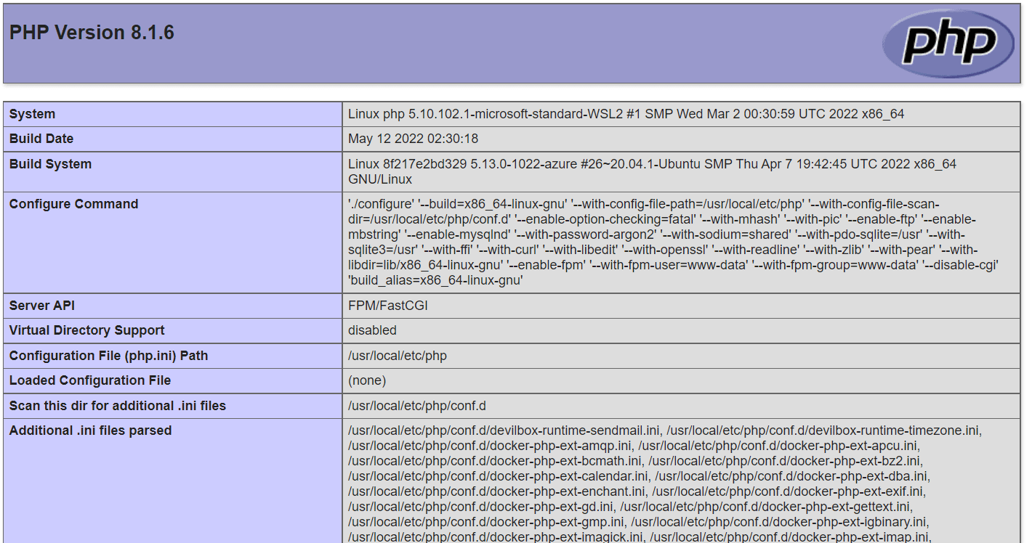Click the Linux WSL2 system value text
Image resolution: width=1032 pixels, height=543 pixels.
(x=626, y=114)
